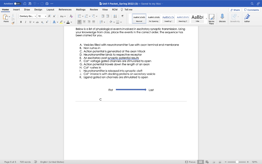Image resolution: width=262 pixels, height=164 pixels.
Task: Toggle bold formatting
Action: tap(21, 22)
